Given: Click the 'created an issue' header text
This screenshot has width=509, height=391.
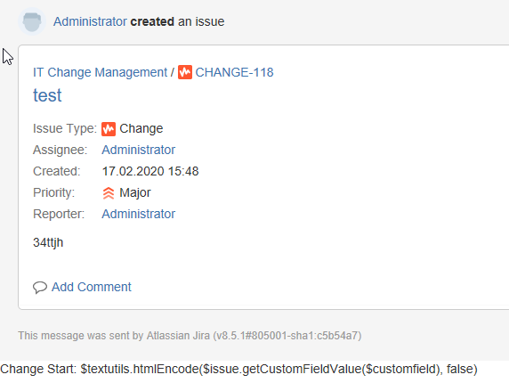Looking at the screenshot, I should [177, 21].
